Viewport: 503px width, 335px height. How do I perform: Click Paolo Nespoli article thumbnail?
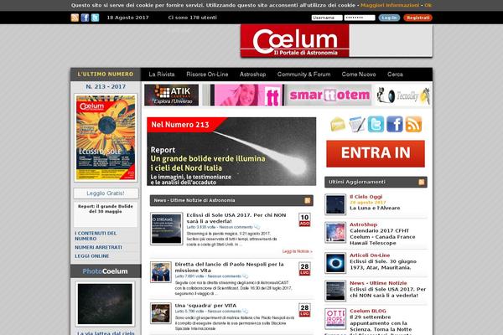click(x=161, y=272)
